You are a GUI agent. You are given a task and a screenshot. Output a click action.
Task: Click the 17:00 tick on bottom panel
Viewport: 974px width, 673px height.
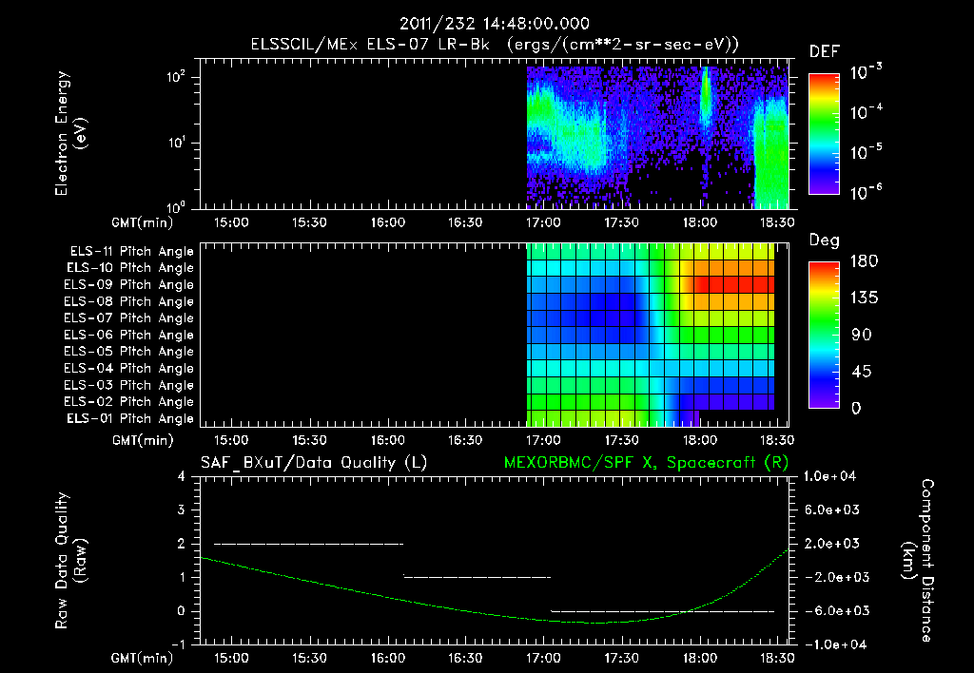(x=543, y=658)
